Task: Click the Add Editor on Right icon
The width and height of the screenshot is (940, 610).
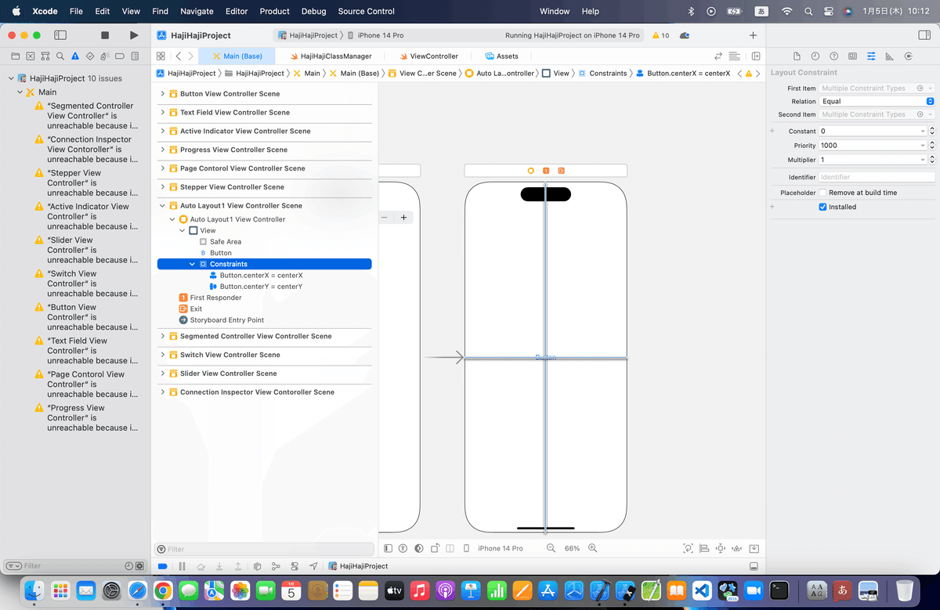Action: pos(756,56)
